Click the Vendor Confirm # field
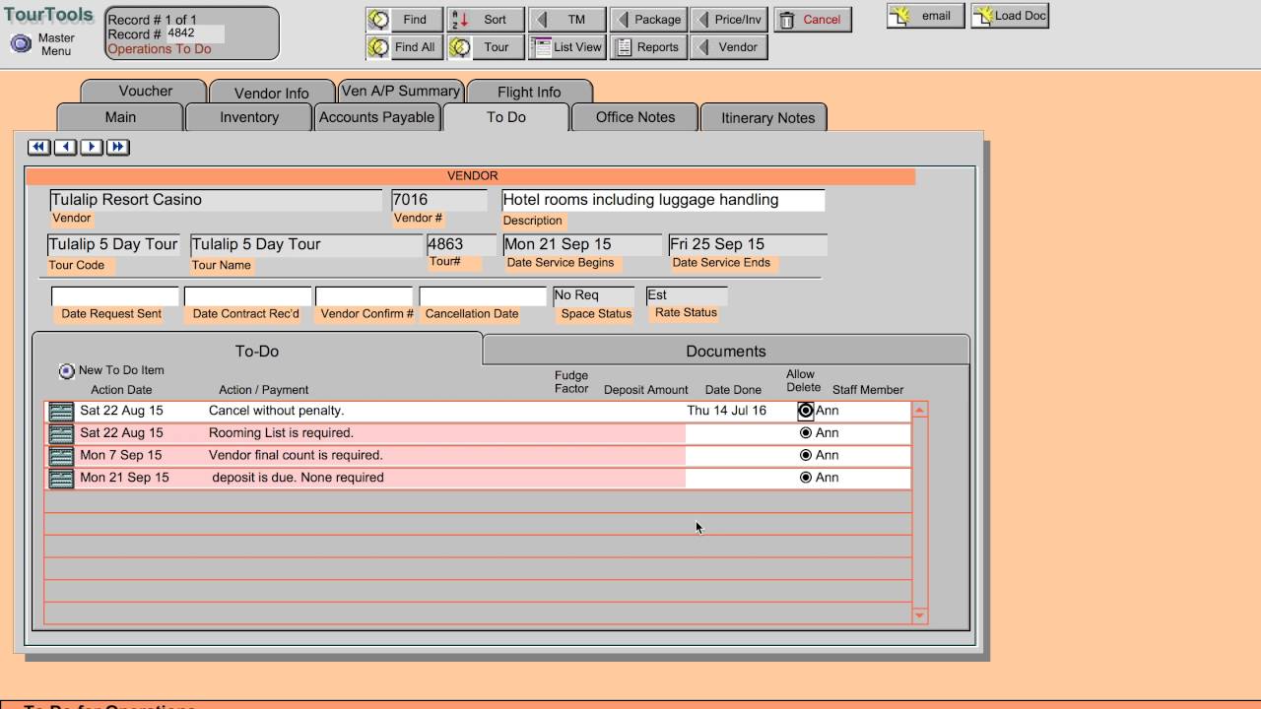Viewport: 1261px width, 709px height. coord(365,296)
